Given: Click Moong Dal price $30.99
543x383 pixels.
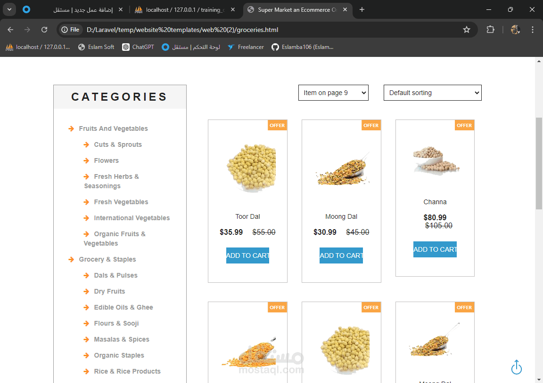Looking at the screenshot, I should click(325, 232).
